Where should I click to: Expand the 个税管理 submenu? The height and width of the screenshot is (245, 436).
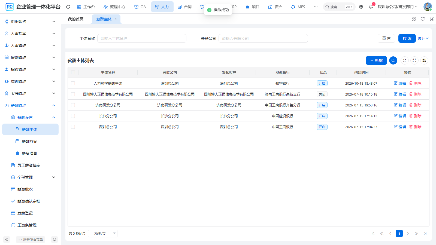[x=30, y=177]
